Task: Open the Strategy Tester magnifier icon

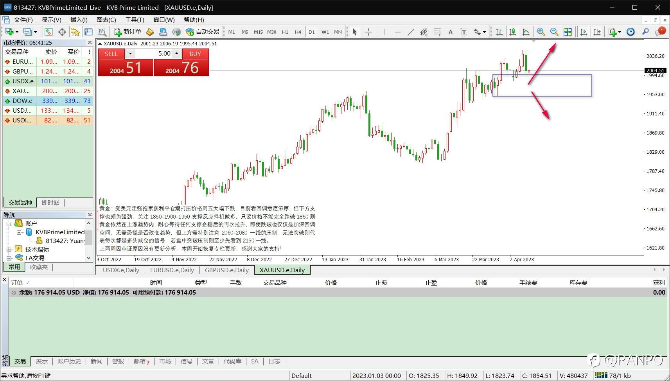Action: point(102,32)
